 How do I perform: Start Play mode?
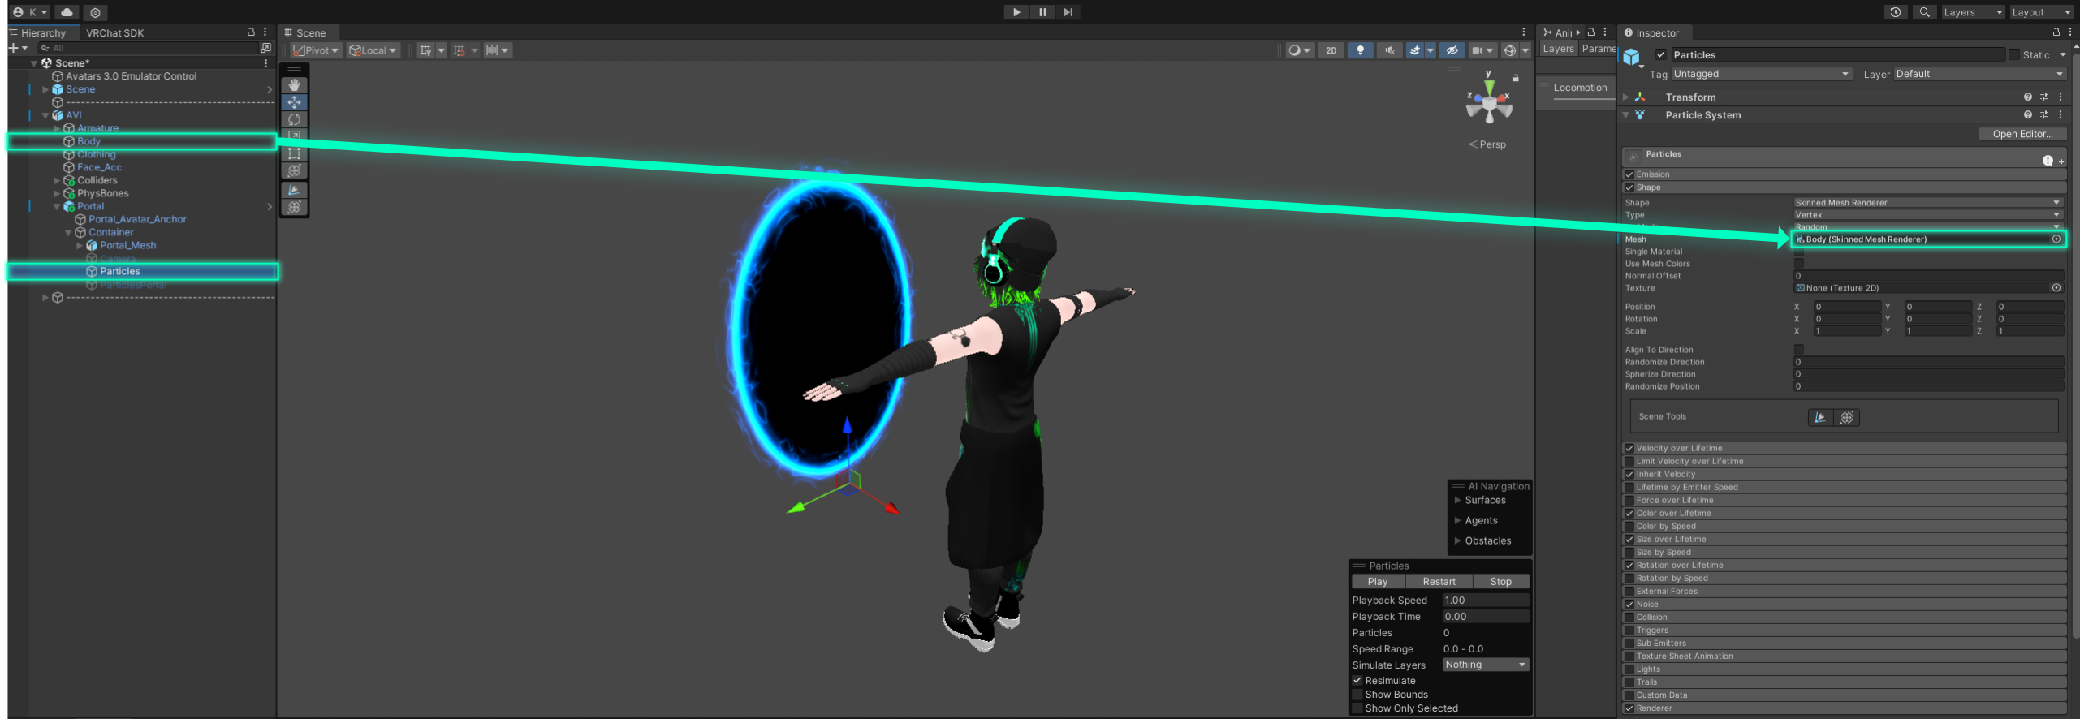click(x=1016, y=12)
